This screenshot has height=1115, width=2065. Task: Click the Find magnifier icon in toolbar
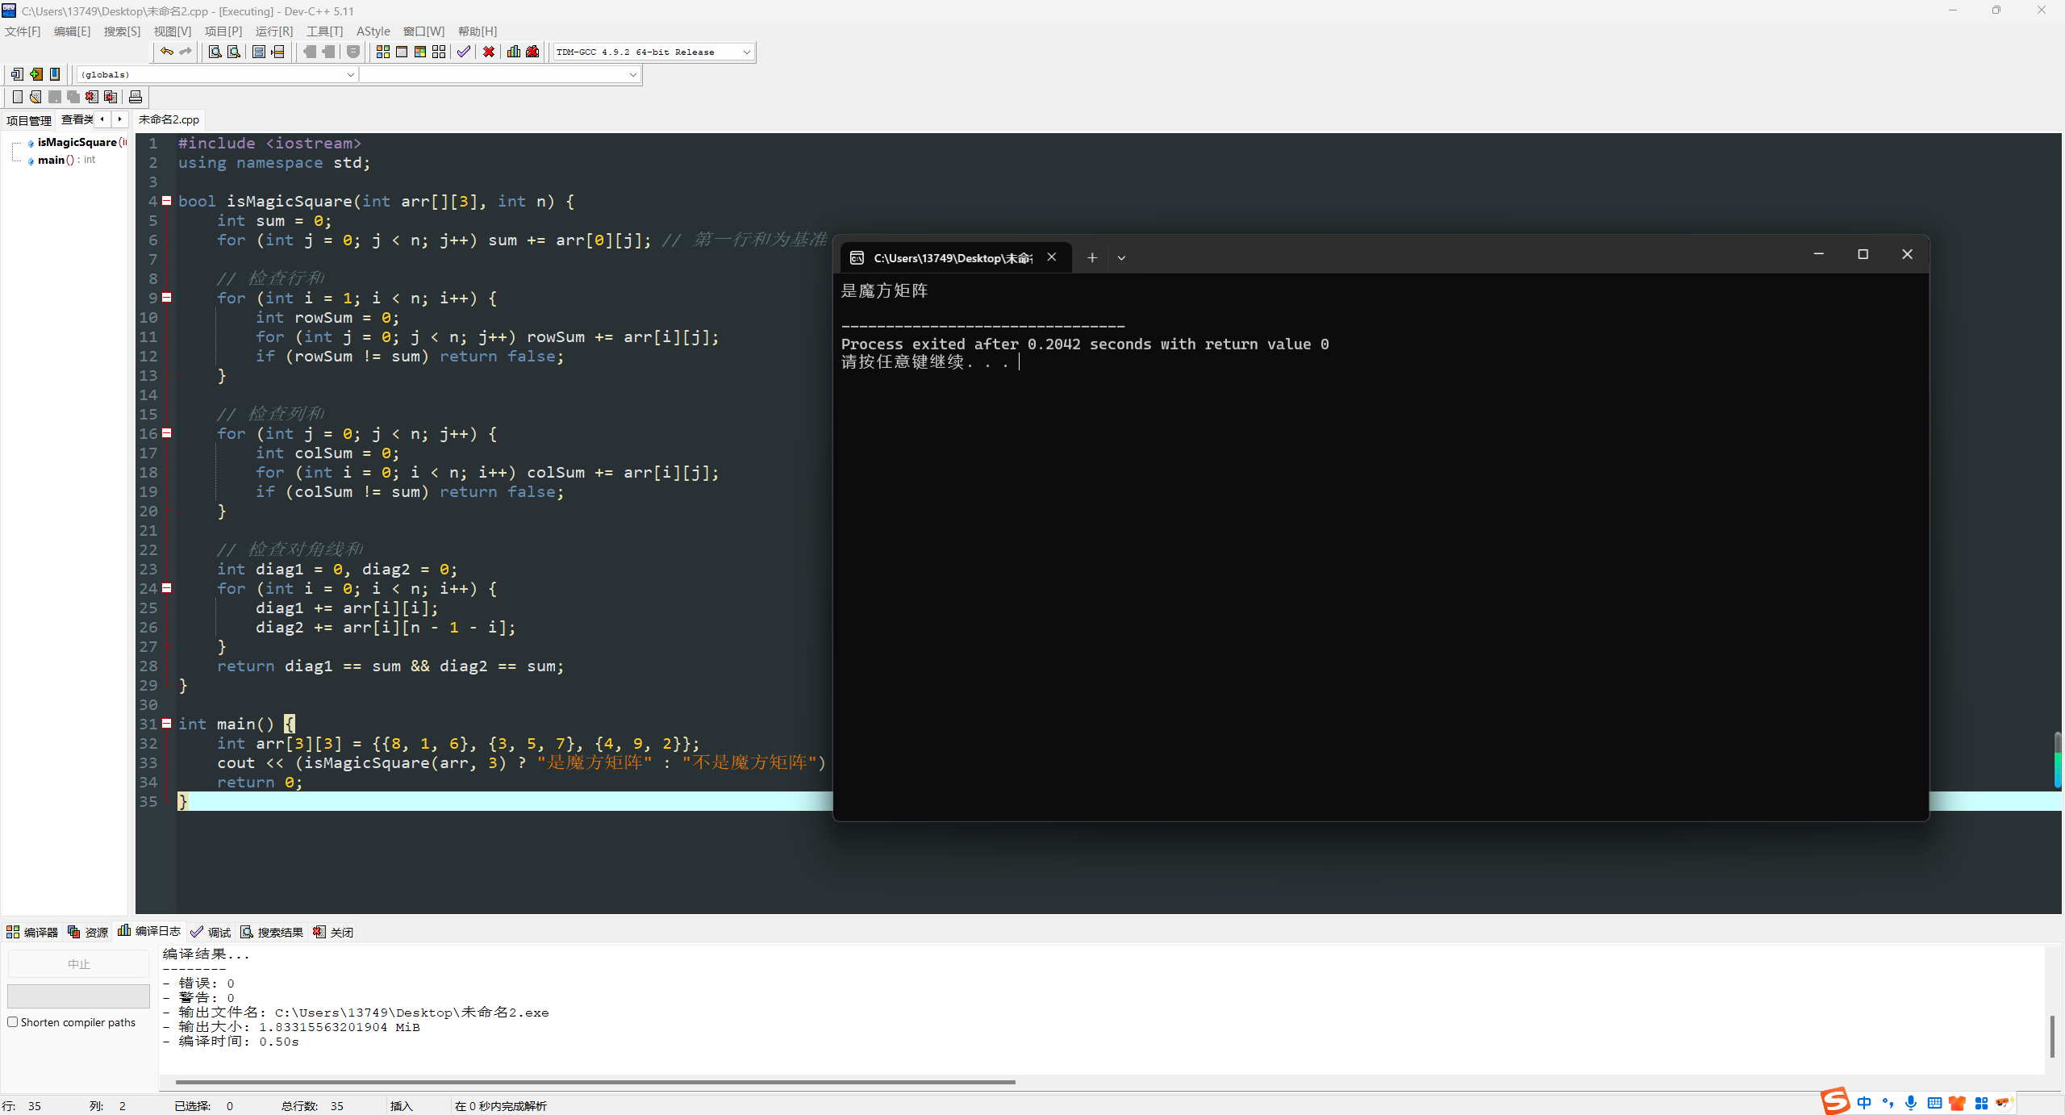point(215,52)
